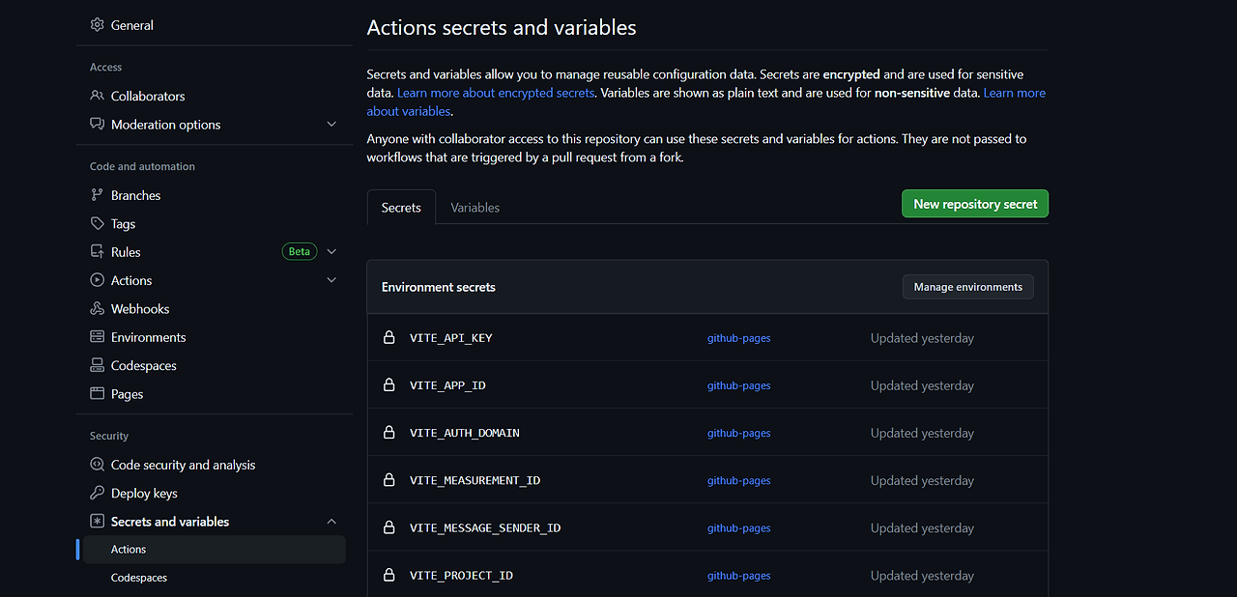This screenshot has width=1237, height=597.
Task: Click the VITE_MESSAGE_SENDER_ID secret name
Action: 485,527
